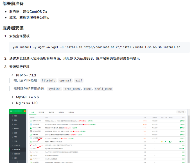Click the '需移除PHP禁用函数' note text

click(x=30, y=89)
